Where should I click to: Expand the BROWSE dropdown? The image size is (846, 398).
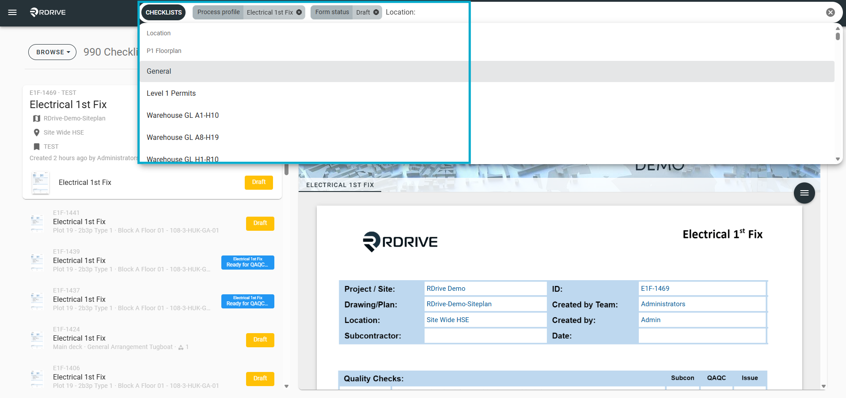tap(52, 52)
